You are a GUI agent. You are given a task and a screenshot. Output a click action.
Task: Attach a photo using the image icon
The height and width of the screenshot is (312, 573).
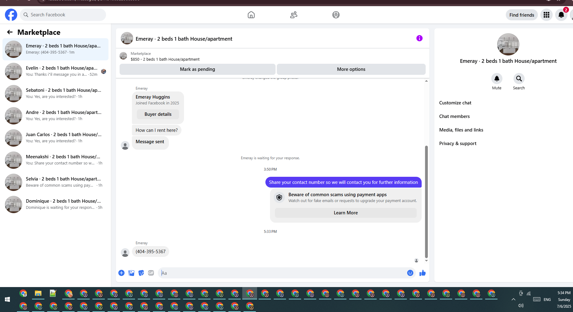pyautogui.click(x=131, y=273)
